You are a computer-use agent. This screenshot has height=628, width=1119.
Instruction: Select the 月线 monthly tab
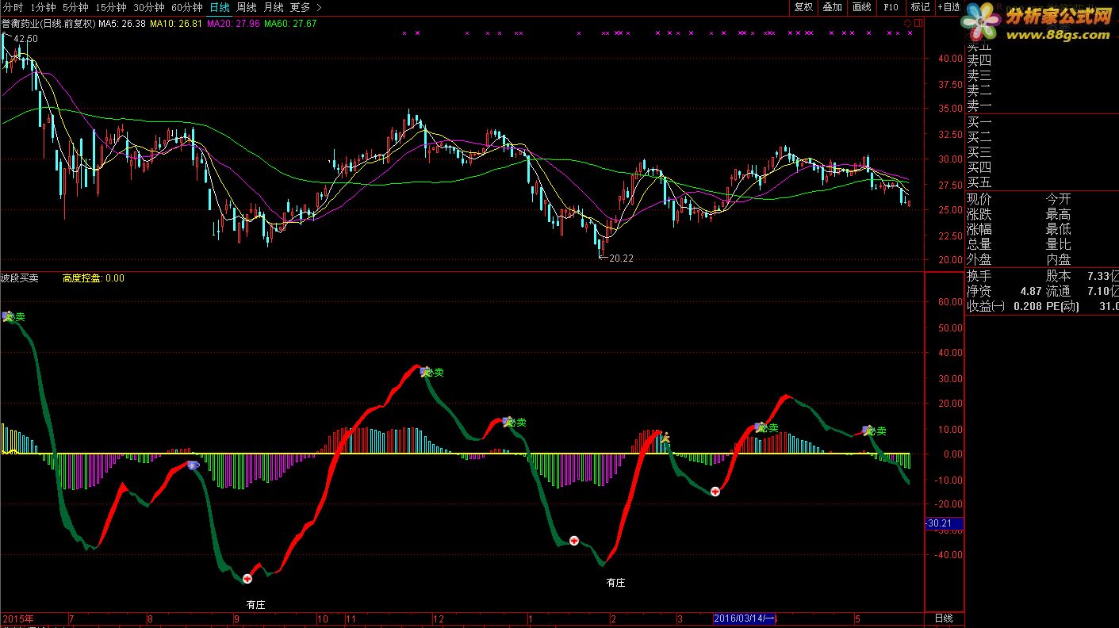[273, 7]
